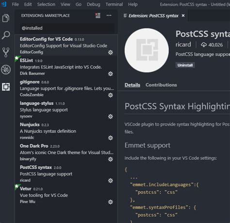Open the Source Control view
Screen dimensions: 230x223
coord(6,52)
